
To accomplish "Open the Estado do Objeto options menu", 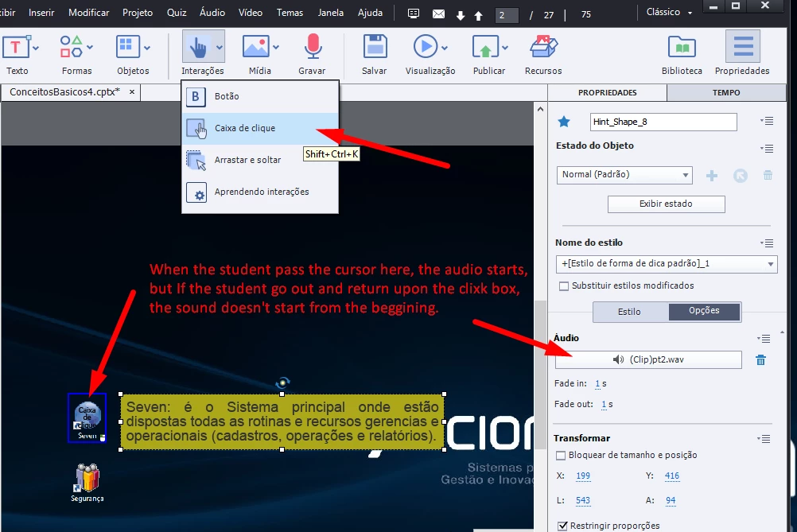I will [767, 149].
